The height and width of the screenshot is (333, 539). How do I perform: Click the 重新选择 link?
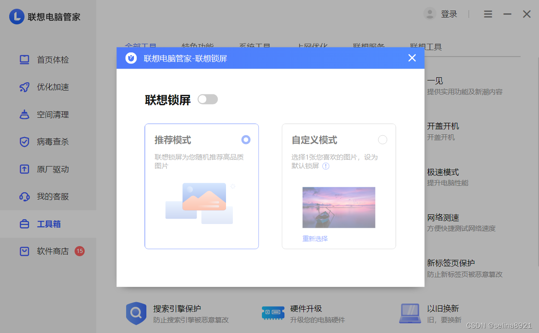coord(315,239)
